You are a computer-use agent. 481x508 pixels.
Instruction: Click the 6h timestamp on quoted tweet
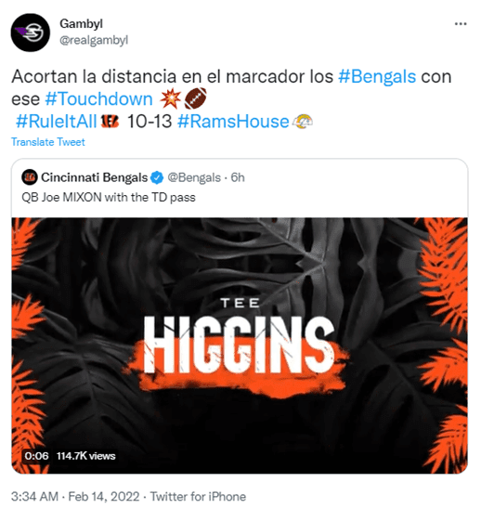click(x=238, y=177)
